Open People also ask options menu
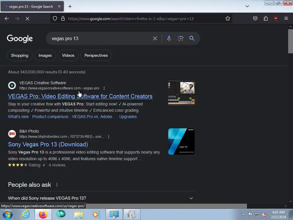This screenshot has height=220, width=293. pyautogui.click(x=57, y=185)
